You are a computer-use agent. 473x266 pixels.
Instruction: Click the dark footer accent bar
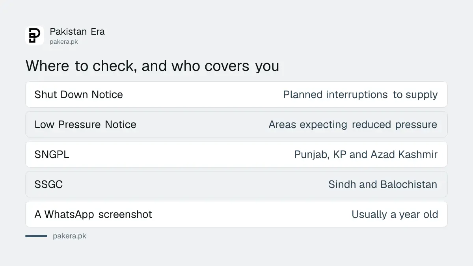tap(36, 236)
